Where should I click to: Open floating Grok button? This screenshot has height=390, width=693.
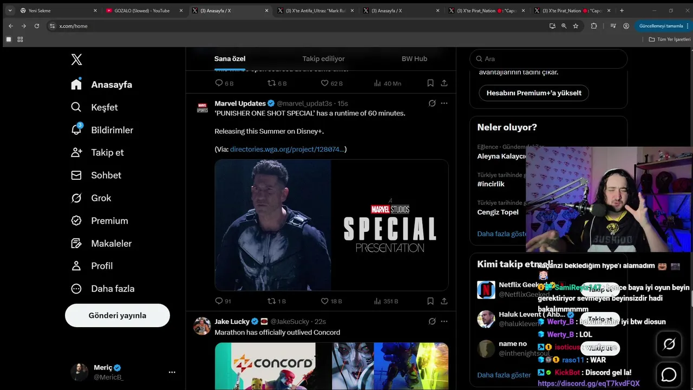coord(669,344)
